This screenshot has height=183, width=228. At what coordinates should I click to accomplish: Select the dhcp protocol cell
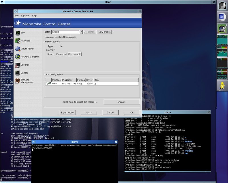coord(80,83)
